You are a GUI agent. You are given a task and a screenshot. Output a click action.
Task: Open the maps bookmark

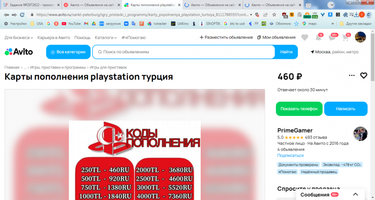[309, 23]
